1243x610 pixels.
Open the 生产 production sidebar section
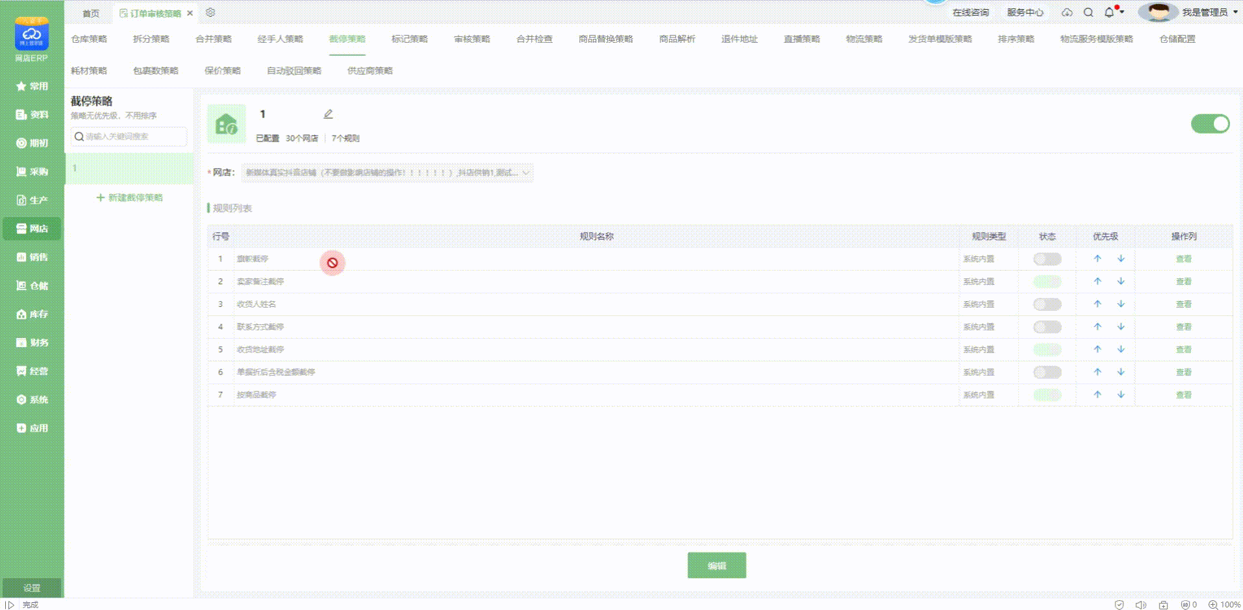coord(32,200)
